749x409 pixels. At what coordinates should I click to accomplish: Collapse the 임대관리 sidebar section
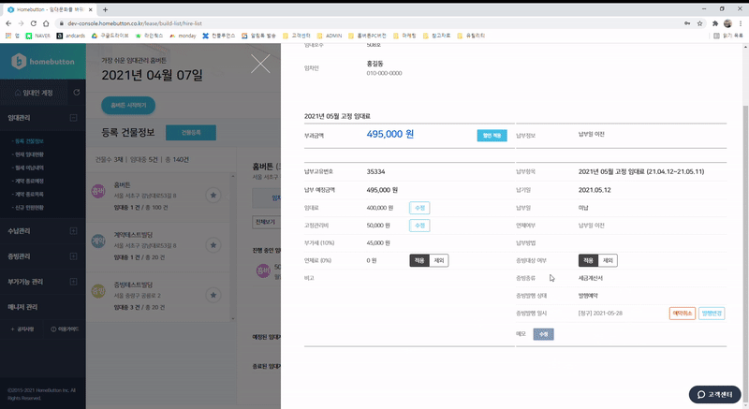click(x=73, y=118)
